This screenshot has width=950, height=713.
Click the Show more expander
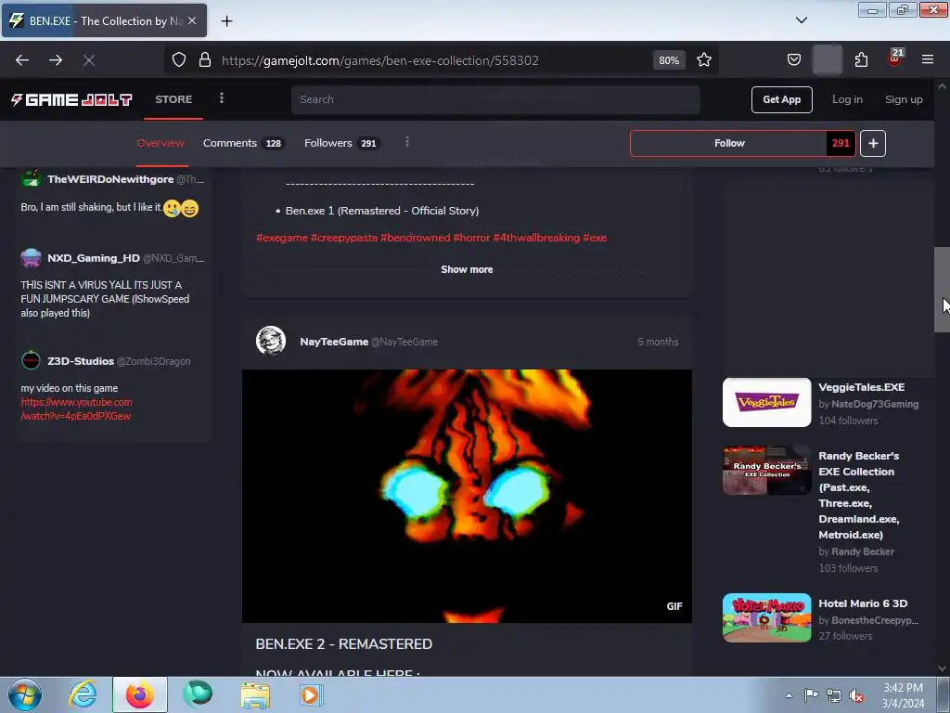pyautogui.click(x=467, y=269)
